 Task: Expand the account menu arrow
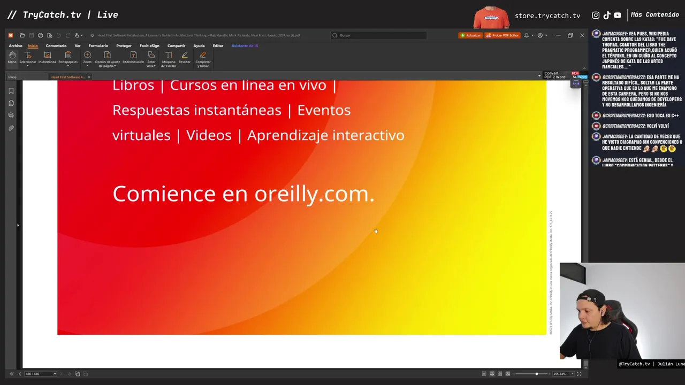coord(546,35)
